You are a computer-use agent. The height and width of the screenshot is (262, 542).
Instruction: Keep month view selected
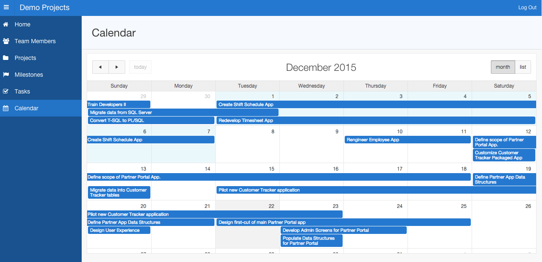(503, 67)
